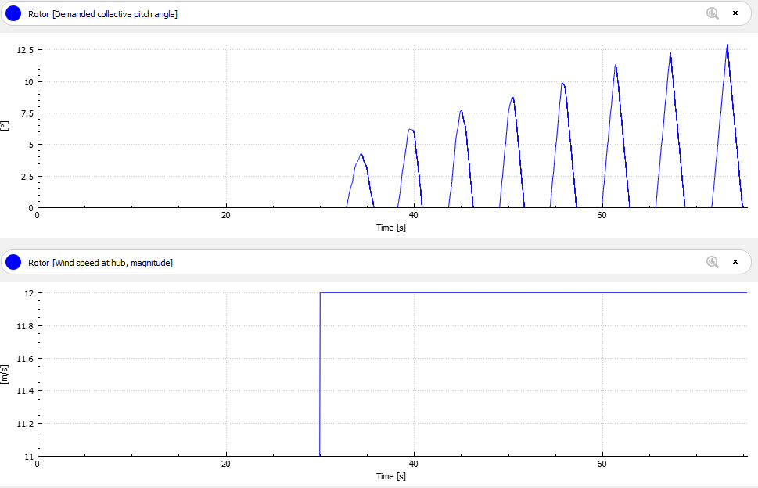Click the [°] y-axis label

point(5,125)
